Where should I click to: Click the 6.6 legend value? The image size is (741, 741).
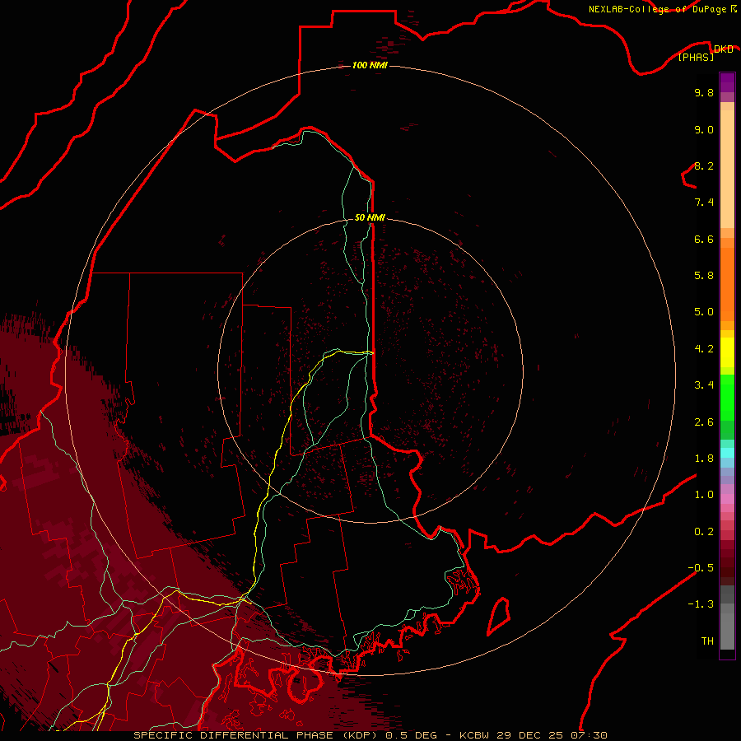pos(704,239)
